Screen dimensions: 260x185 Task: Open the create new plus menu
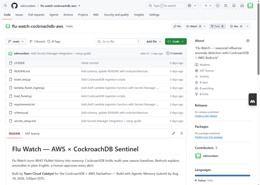(x=207, y=5)
